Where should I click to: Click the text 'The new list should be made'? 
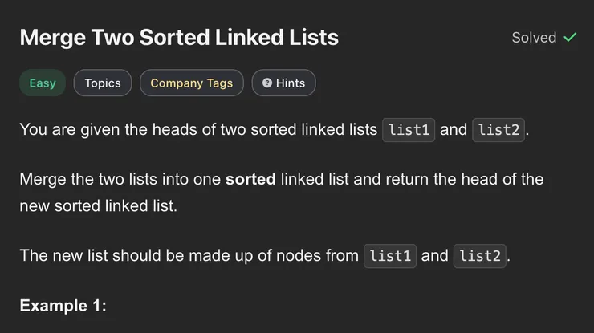[x=120, y=256]
